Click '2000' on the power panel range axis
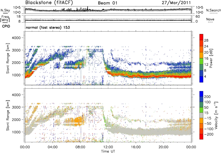The height and width of the screenshot is (153, 221). (x=16, y=62)
